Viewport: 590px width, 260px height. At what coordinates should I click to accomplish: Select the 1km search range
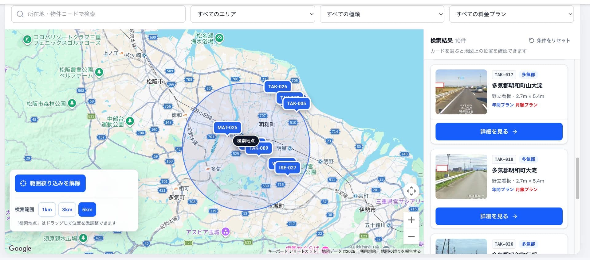[47, 210]
